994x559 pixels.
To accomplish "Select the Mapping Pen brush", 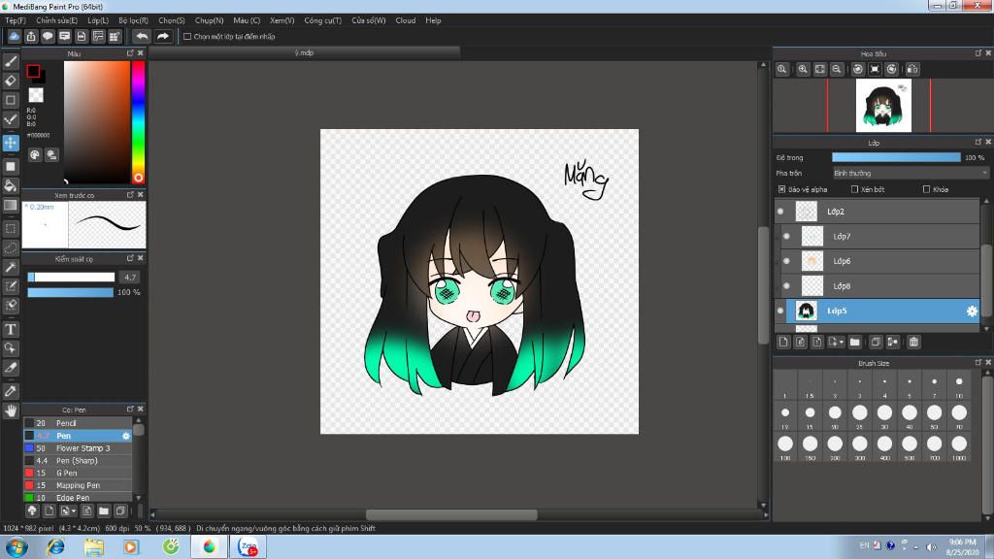I will [78, 485].
